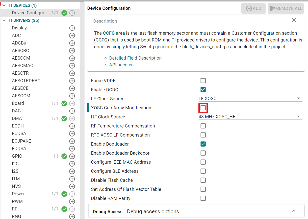Enable the Force VDDR checkbox
The image size is (308, 219).
[203, 80]
